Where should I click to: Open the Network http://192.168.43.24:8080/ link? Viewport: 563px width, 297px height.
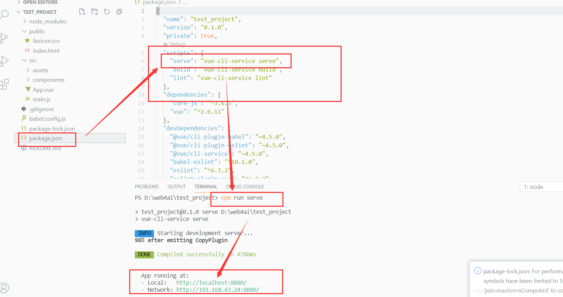pyautogui.click(x=217, y=290)
